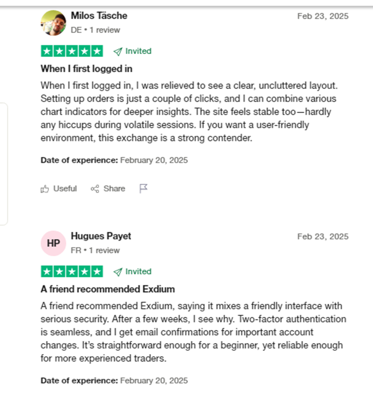
Task: Click the 'Useful' button label
Action: click(65, 189)
